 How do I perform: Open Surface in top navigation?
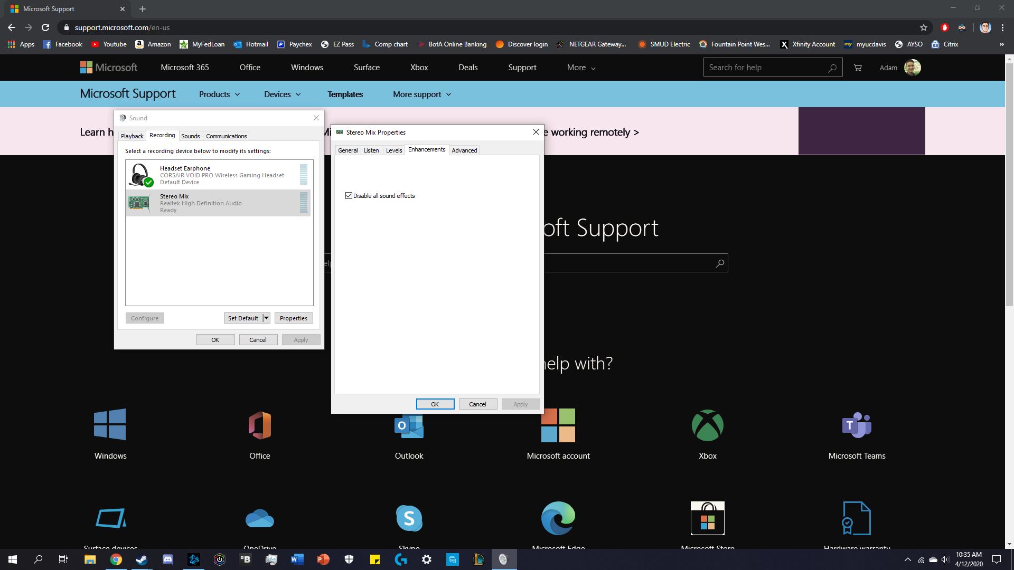point(367,68)
